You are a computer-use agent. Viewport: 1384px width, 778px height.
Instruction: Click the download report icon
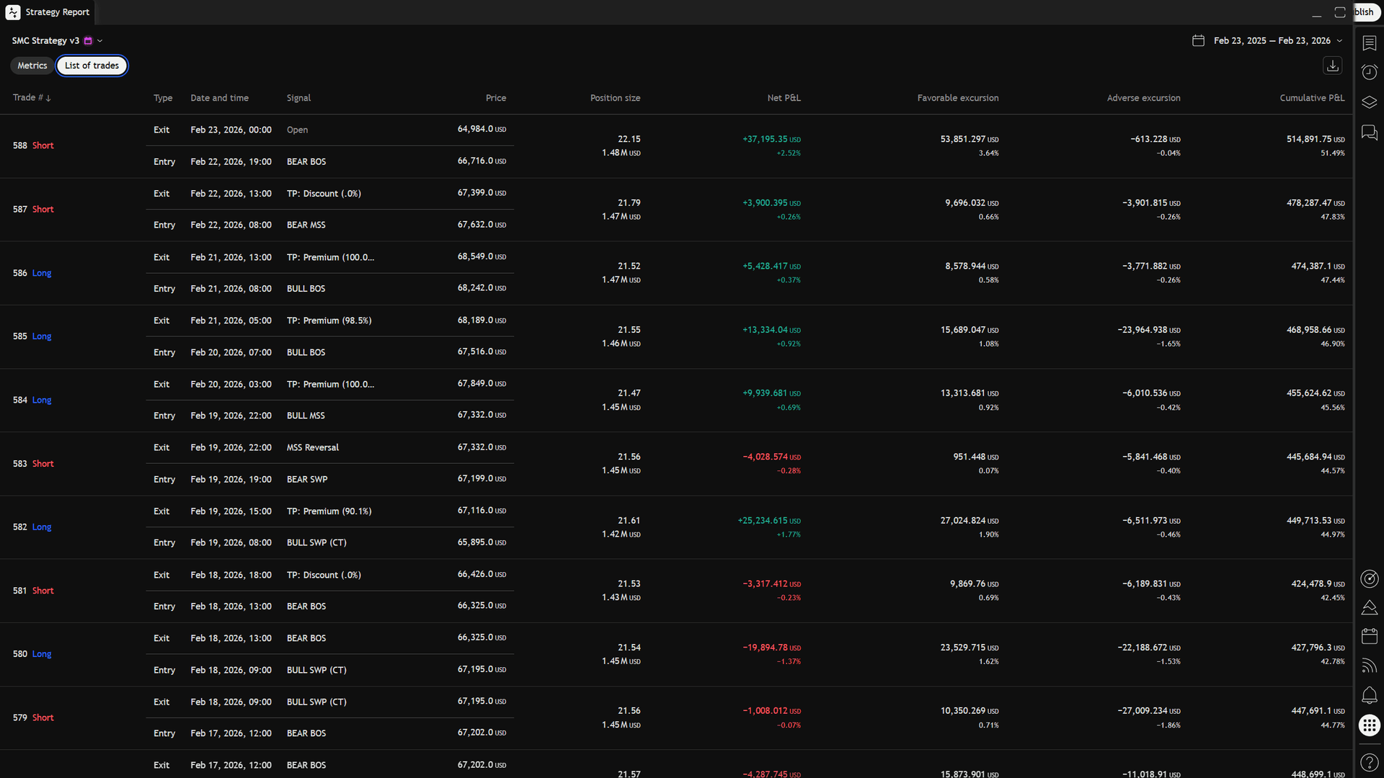click(x=1332, y=65)
